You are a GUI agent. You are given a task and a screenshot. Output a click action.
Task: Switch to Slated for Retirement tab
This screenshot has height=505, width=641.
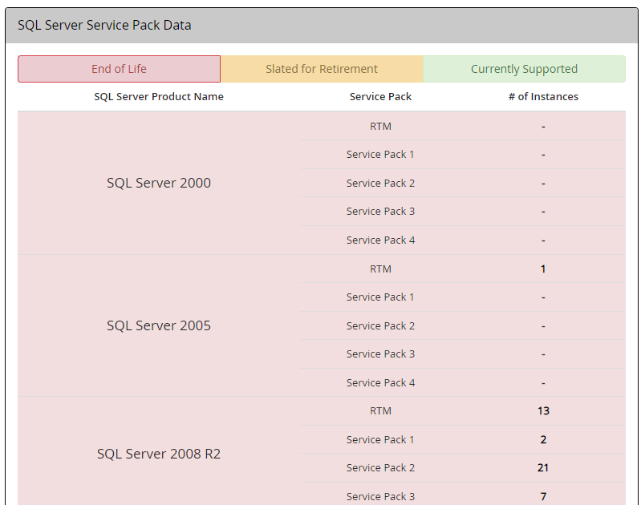coord(322,69)
